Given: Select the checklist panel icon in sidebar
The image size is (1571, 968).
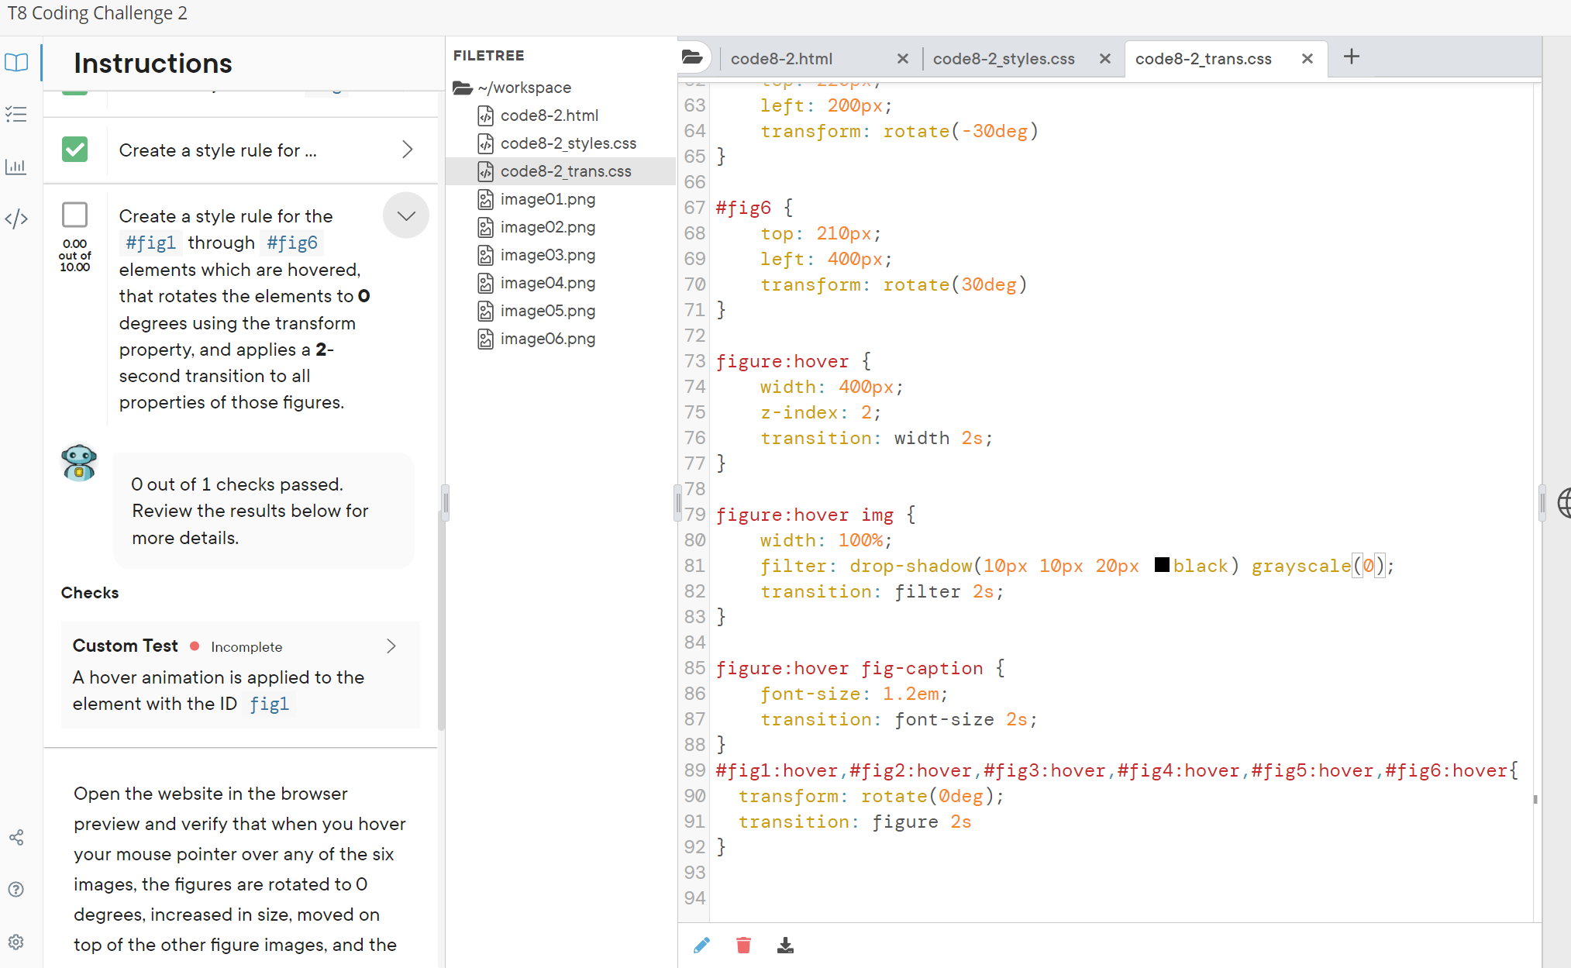Looking at the screenshot, I should [x=16, y=114].
